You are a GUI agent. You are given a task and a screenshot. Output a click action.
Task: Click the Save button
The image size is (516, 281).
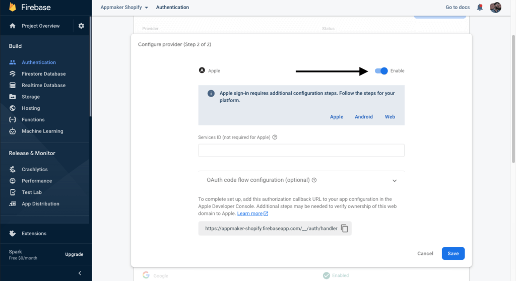[453, 253]
